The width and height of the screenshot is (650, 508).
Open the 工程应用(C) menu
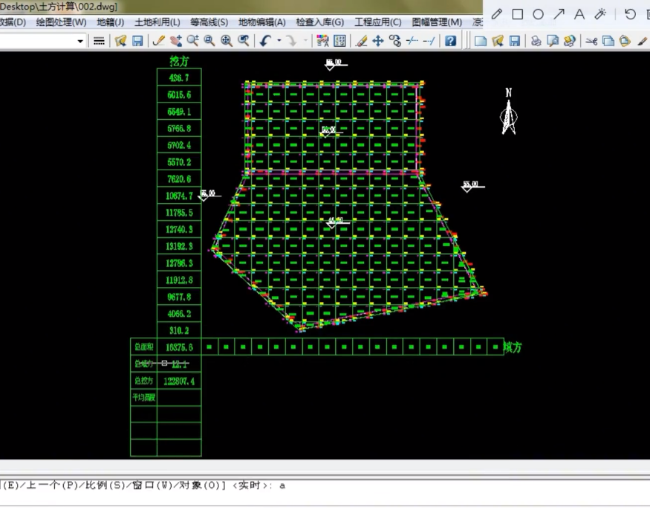[377, 22]
